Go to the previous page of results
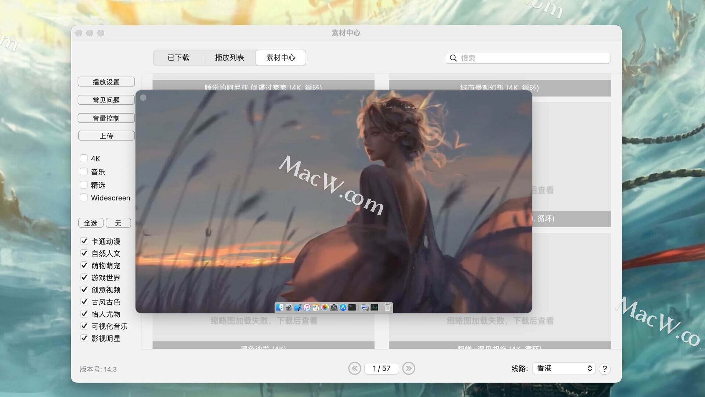This screenshot has width=705, height=397. (354, 368)
